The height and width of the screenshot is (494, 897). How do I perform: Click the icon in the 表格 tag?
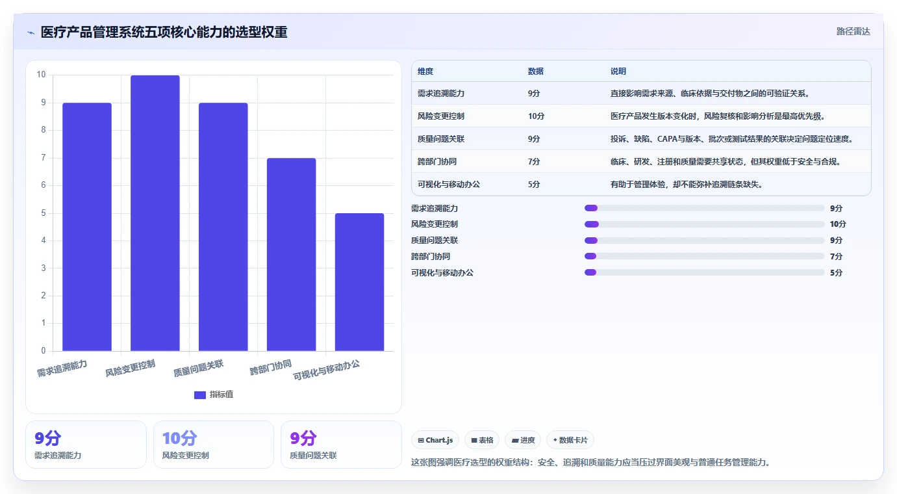(x=474, y=440)
